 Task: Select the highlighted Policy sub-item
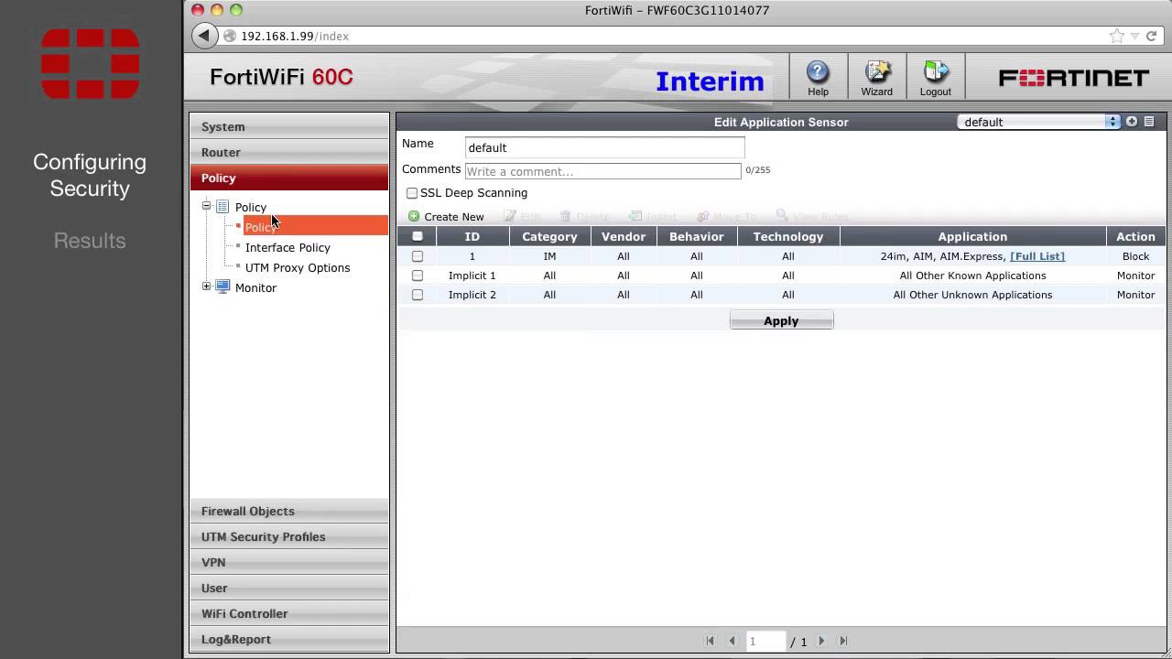(x=315, y=226)
